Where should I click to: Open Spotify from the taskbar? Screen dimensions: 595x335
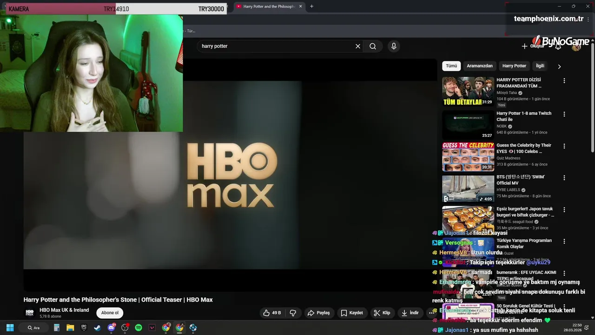coord(139,328)
